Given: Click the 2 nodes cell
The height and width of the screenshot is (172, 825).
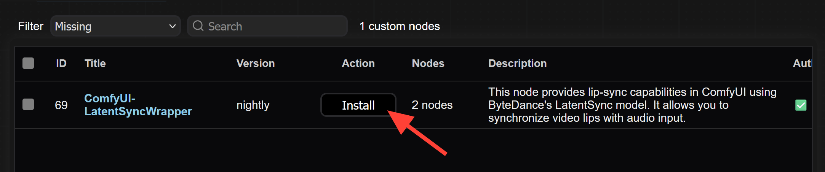Looking at the screenshot, I should point(432,105).
